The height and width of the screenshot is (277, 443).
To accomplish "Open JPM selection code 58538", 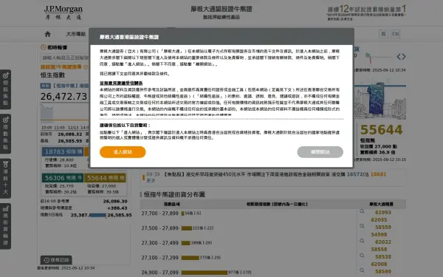I will (x=383, y=256).
